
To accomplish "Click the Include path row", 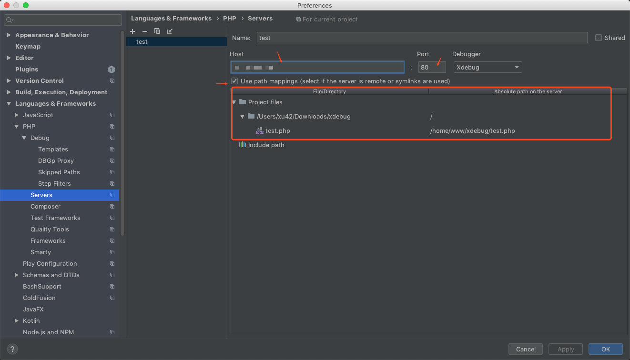I will 428,145.
